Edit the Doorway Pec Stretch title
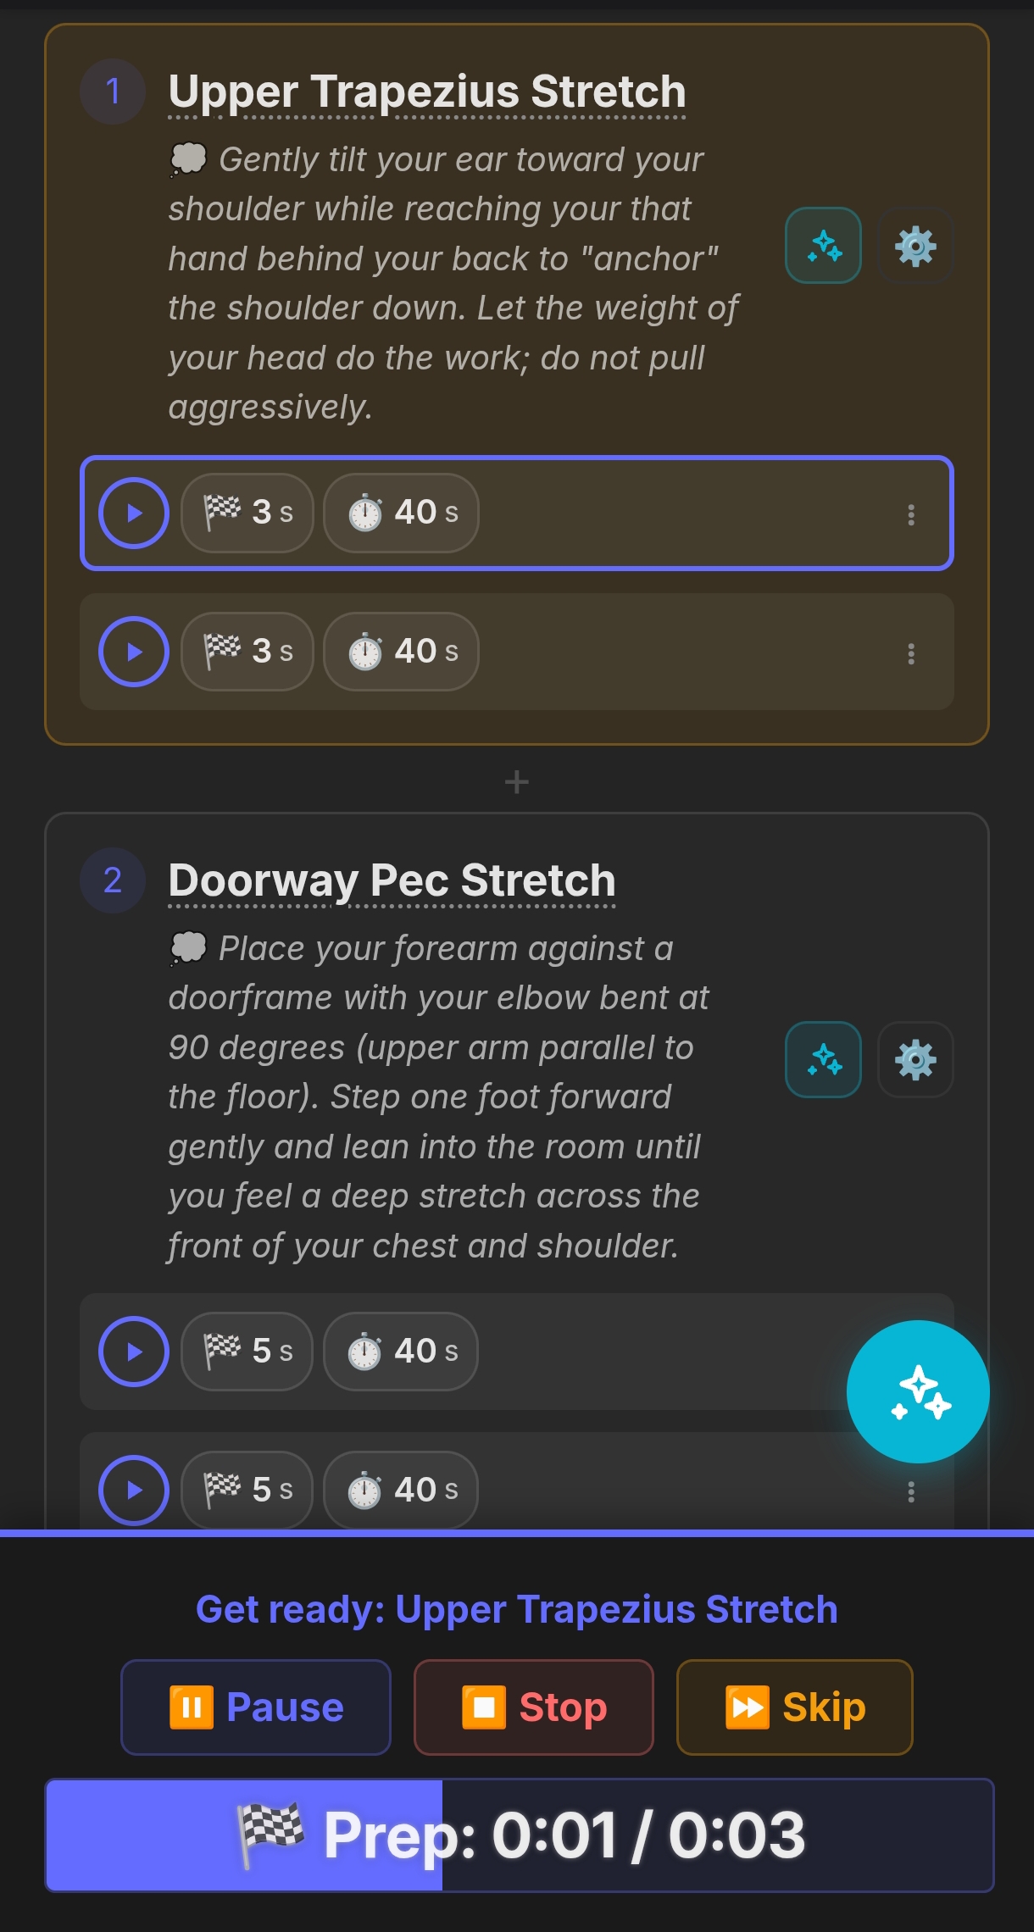 392,880
